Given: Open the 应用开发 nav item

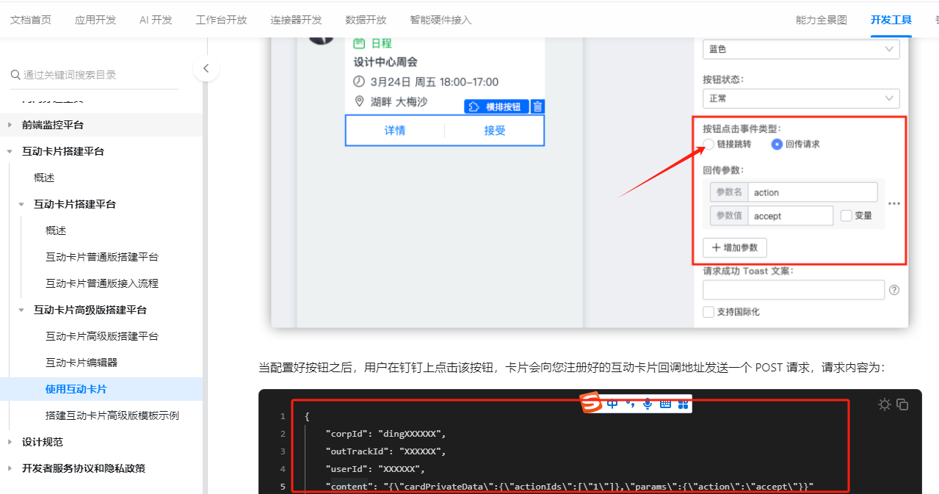Looking at the screenshot, I should [x=95, y=20].
